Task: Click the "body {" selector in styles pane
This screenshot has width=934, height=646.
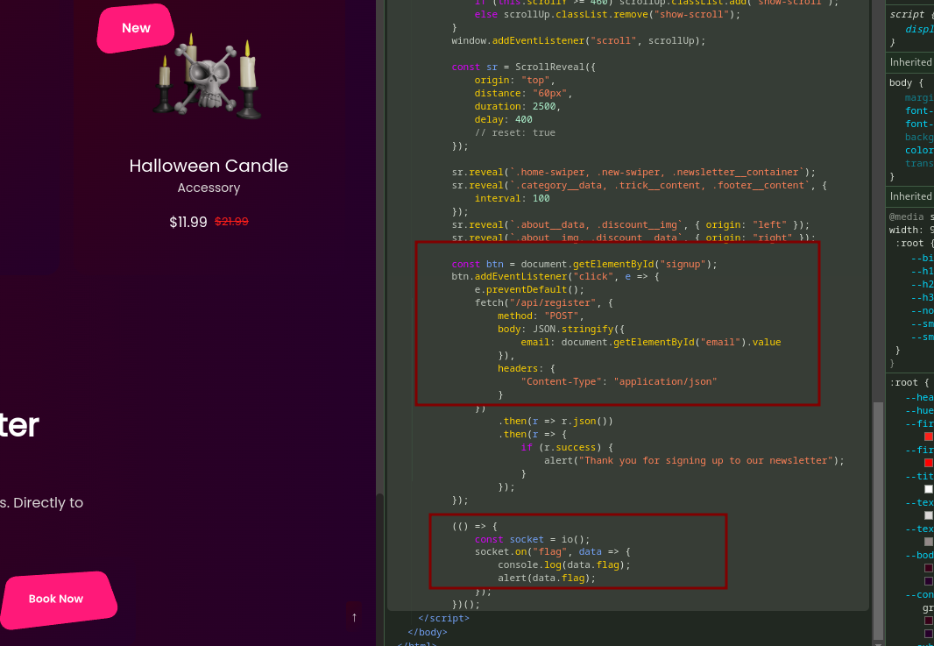Action: pos(906,83)
